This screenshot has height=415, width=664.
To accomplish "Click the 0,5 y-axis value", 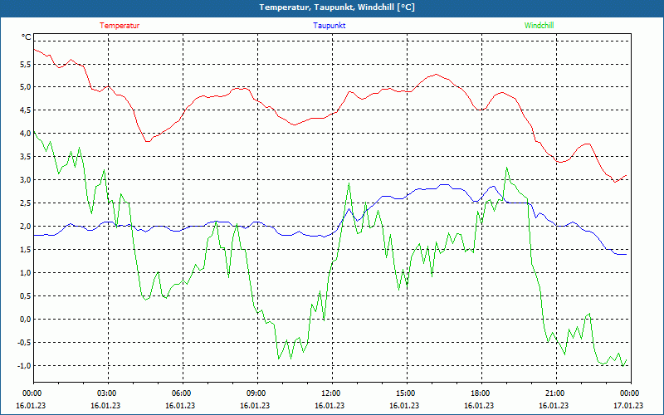I will 26,296.
